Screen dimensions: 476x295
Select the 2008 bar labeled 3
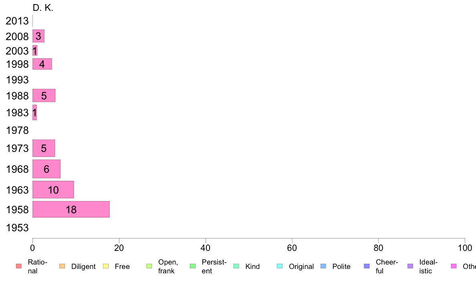point(38,36)
